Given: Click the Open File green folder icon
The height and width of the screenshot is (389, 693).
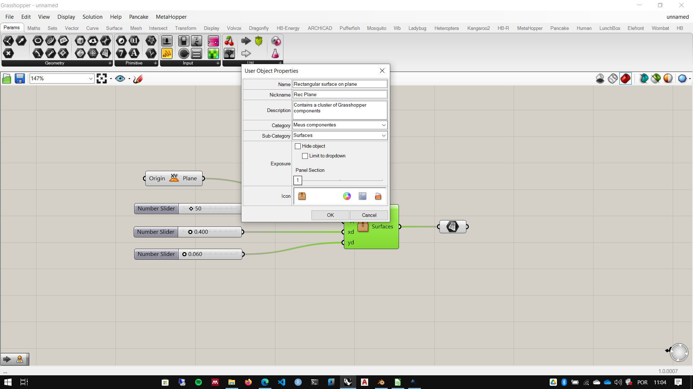Looking at the screenshot, I should point(6,79).
